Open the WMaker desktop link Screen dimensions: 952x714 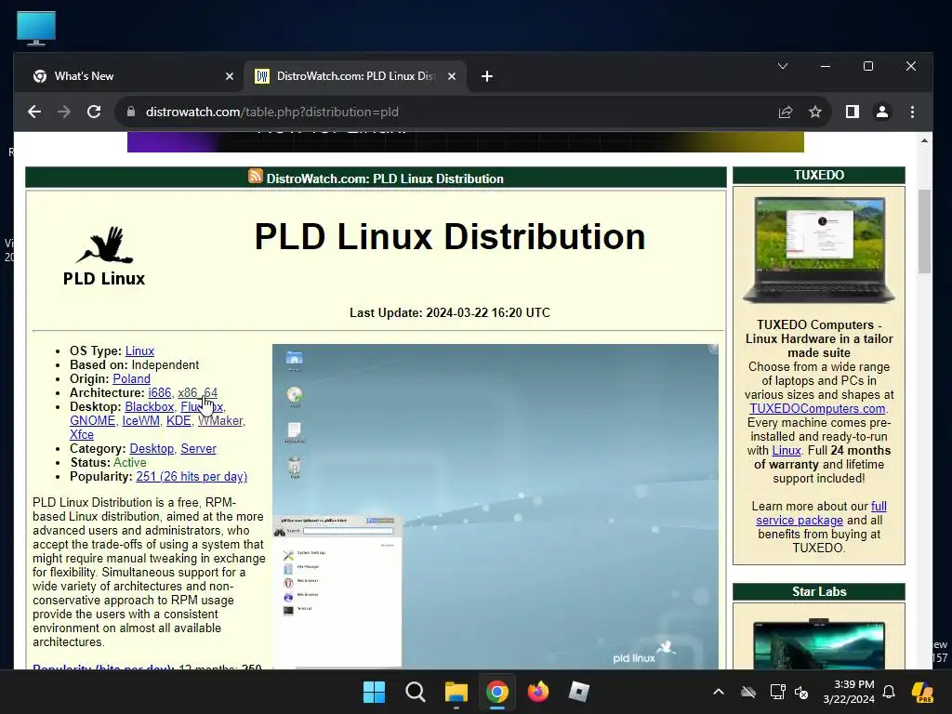click(220, 421)
